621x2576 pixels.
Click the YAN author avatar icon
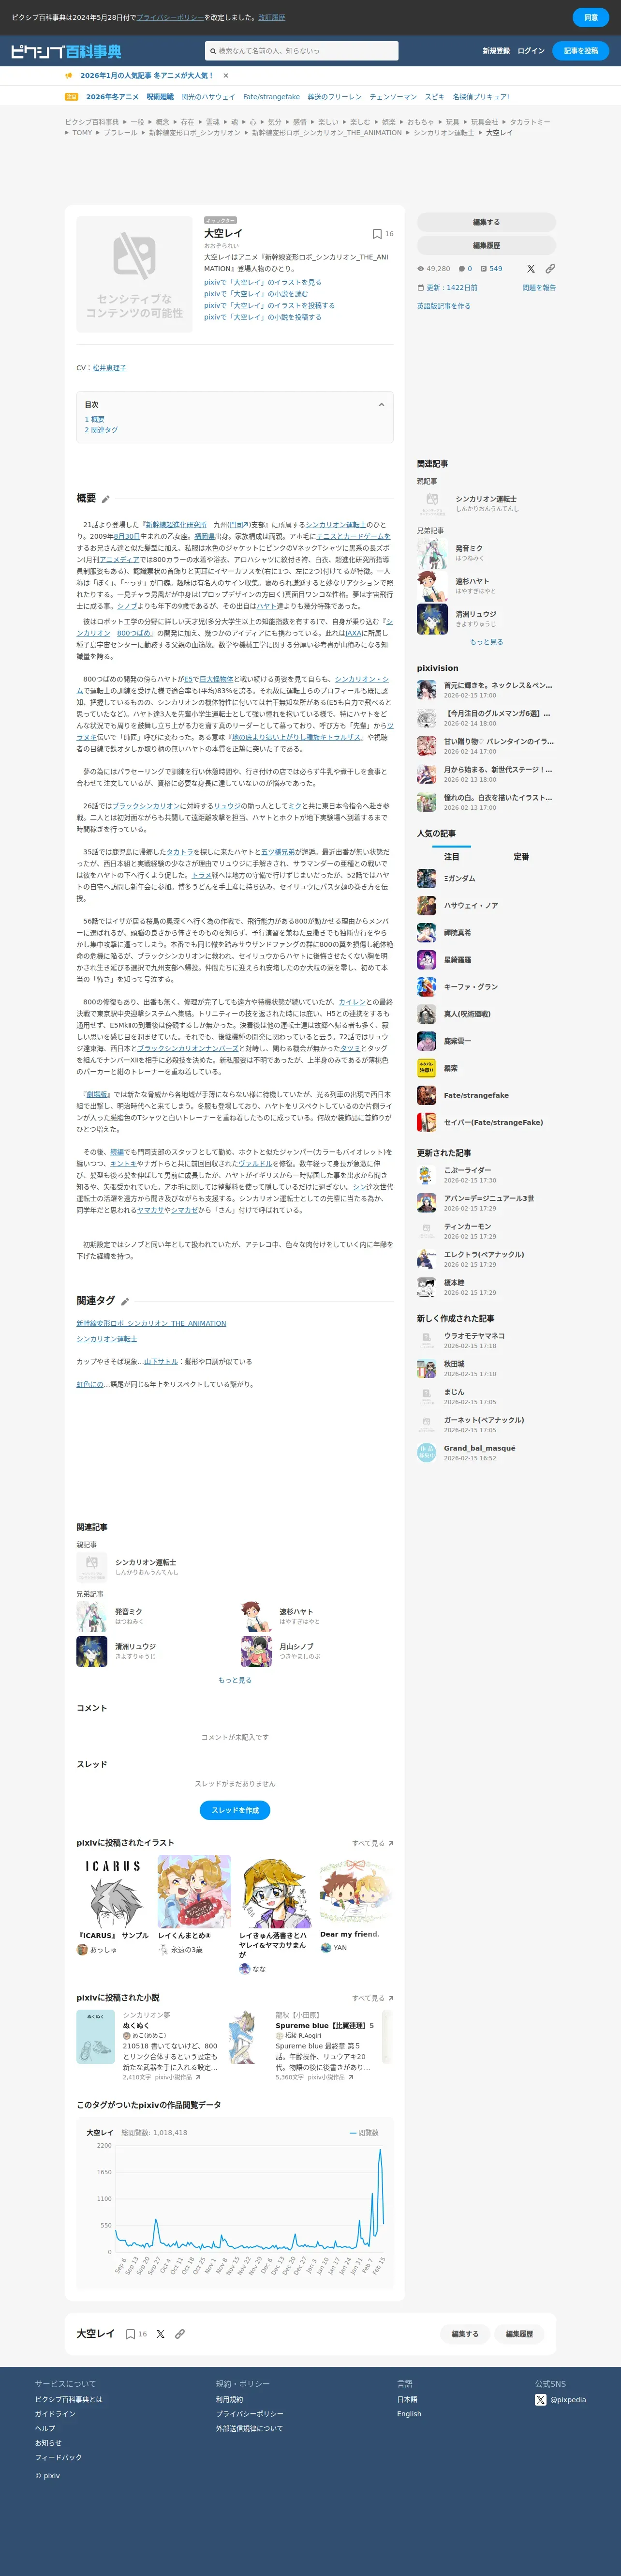click(325, 1948)
